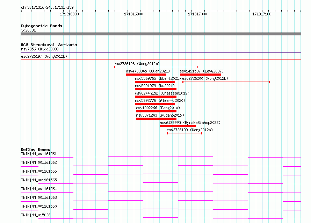Select the red bar under nsv5569765

click(155, 82)
